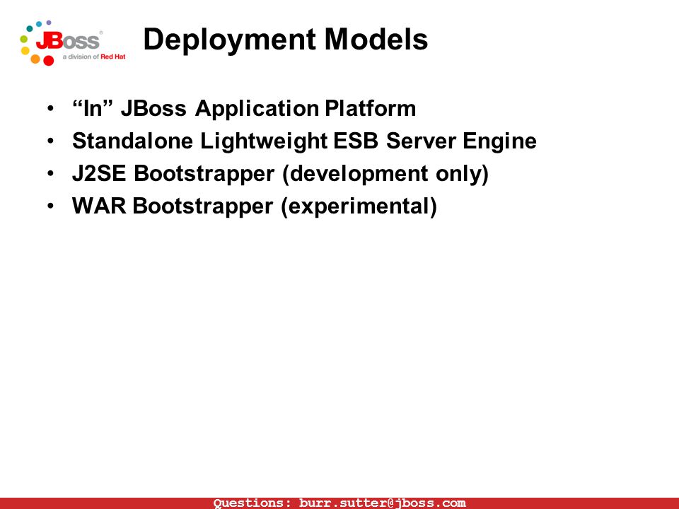Click the burr.sutter@jboss.com email in the footer
The height and width of the screenshot is (509, 679).
click(x=383, y=503)
